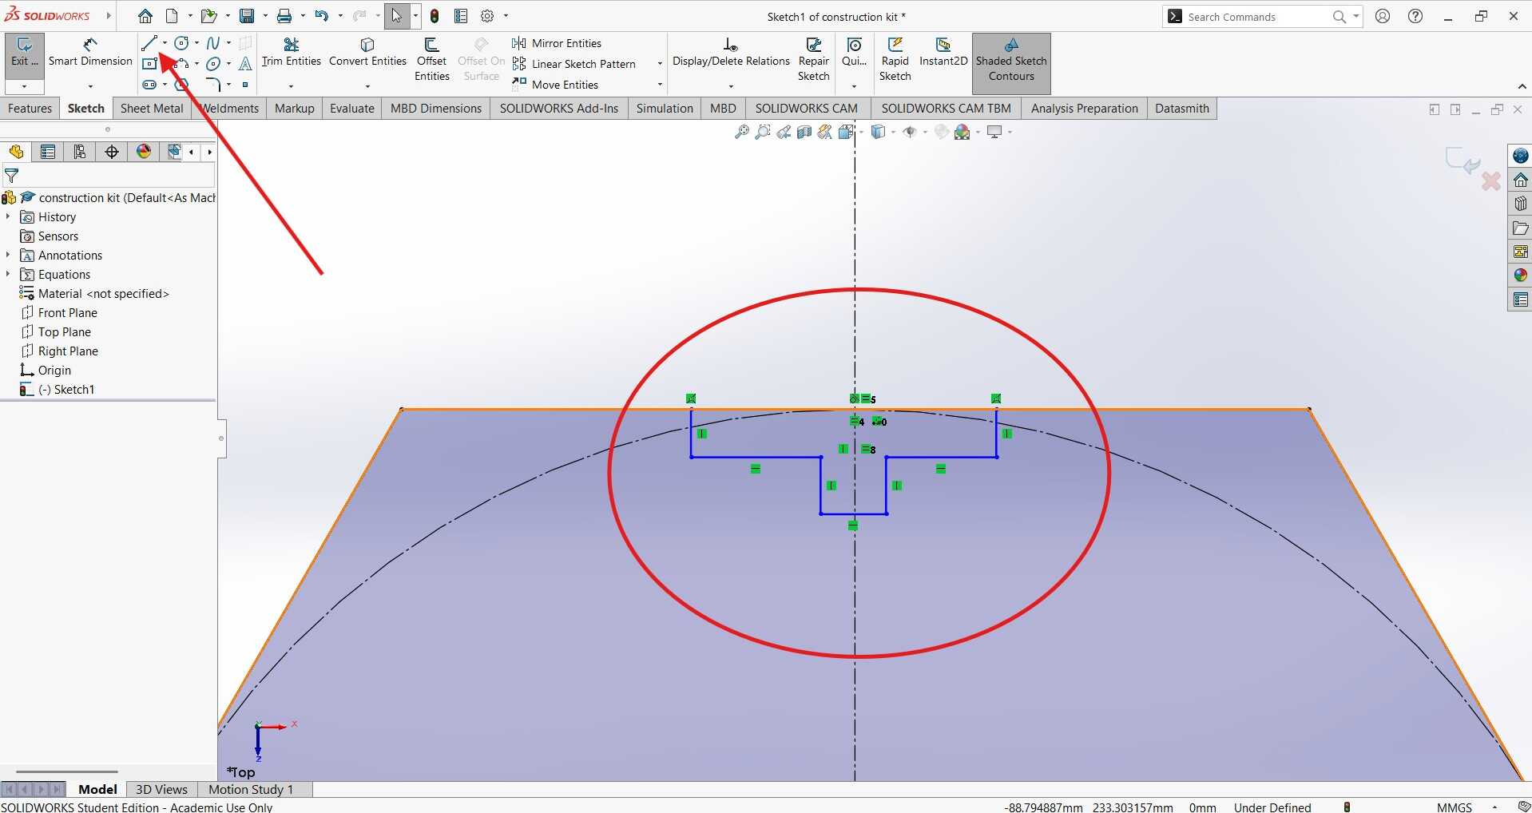Open MMGS unit system in status bar
1532x813 pixels.
tap(1454, 807)
